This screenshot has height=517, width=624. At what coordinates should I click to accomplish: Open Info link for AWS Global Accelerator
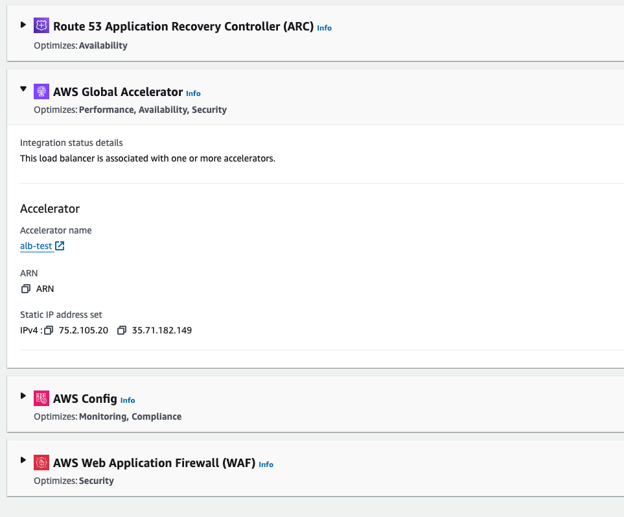click(x=193, y=93)
